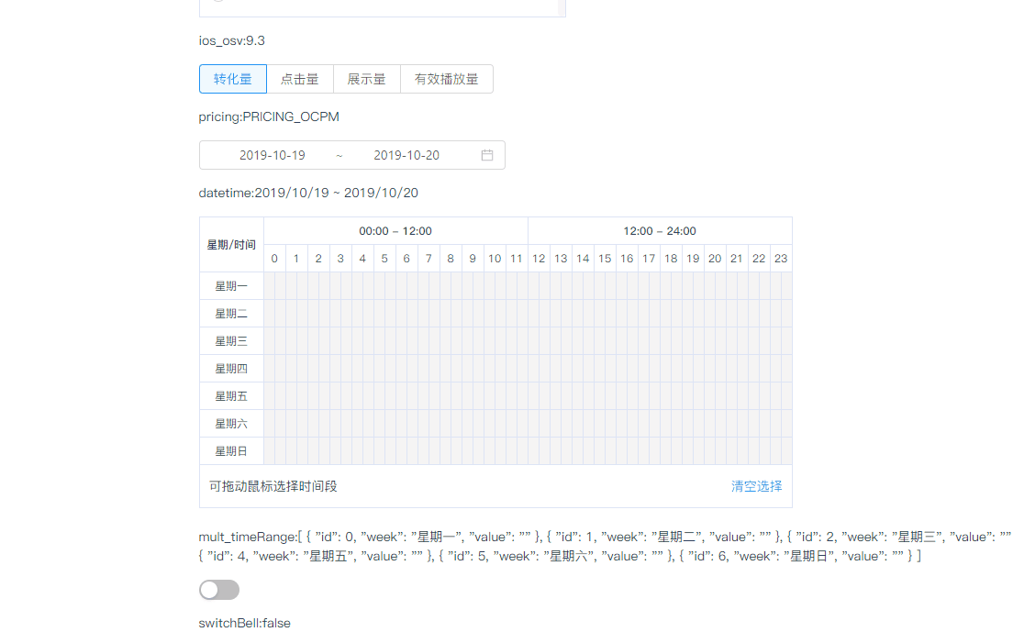The height and width of the screenshot is (643, 1013).
Task: Click the start date 2019-10-19 field
Action: pyautogui.click(x=273, y=155)
